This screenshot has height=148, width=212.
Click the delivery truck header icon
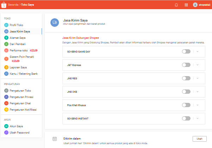click(x=55, y=23)
